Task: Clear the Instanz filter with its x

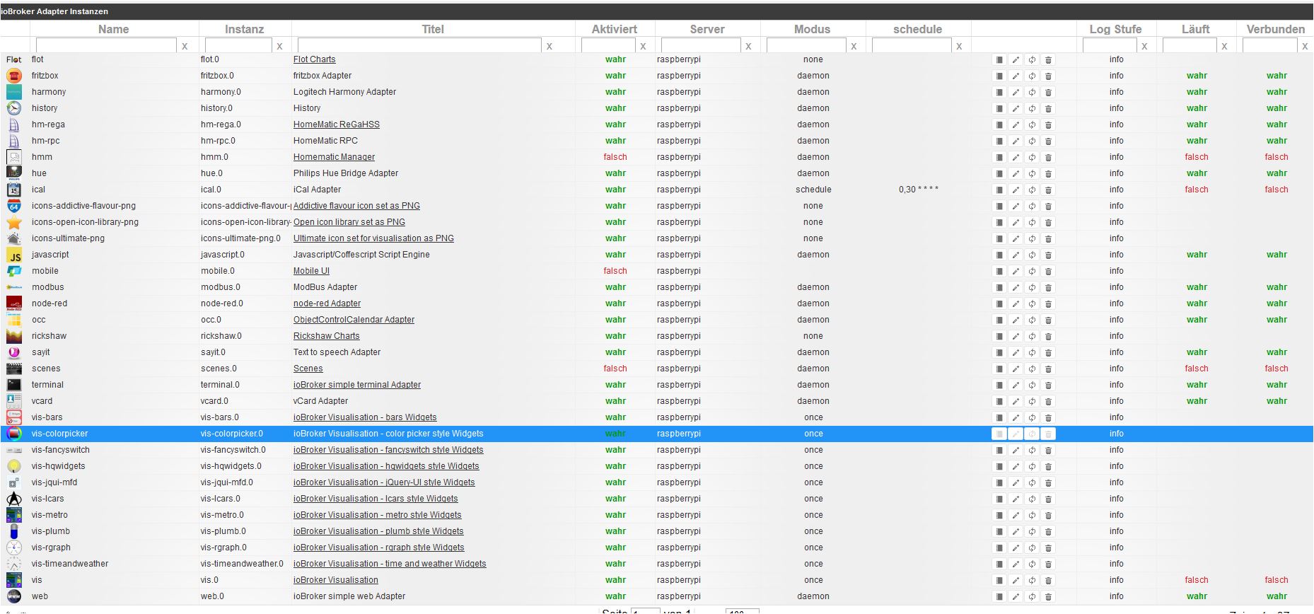Action: pos(280,46)
